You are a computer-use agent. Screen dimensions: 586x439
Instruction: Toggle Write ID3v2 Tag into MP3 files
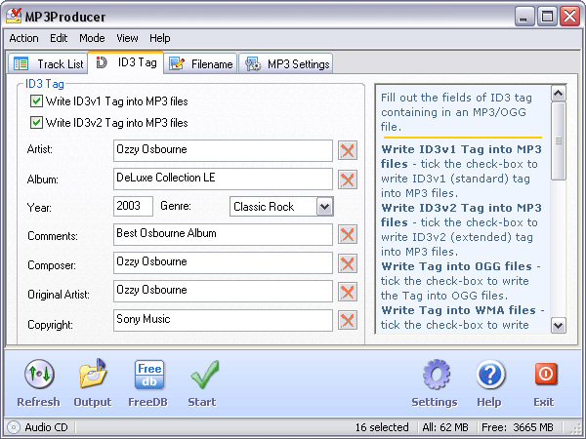point(36,123)
